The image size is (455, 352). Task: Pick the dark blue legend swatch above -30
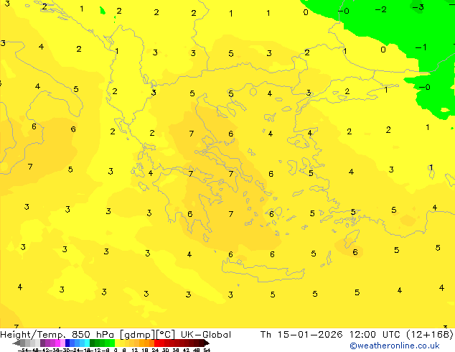click(67, 343)
